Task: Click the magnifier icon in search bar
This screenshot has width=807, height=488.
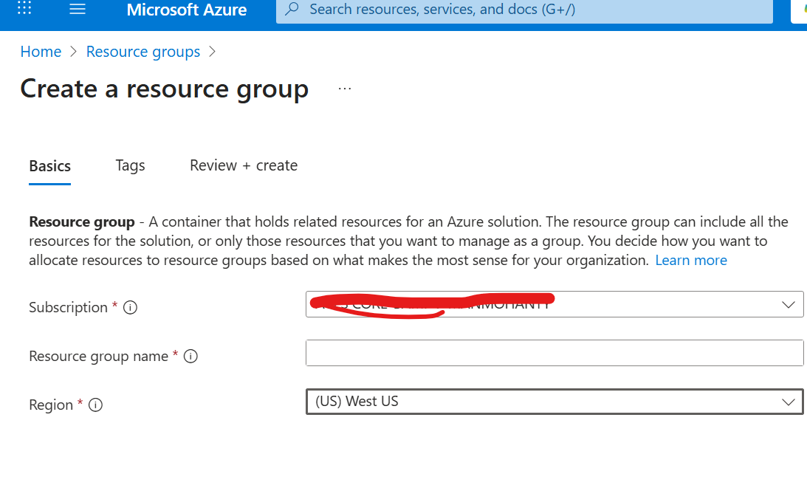Action: click(292, 9)
